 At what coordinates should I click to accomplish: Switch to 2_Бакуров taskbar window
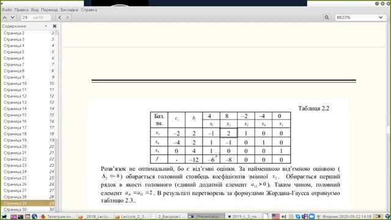(169, 216)
